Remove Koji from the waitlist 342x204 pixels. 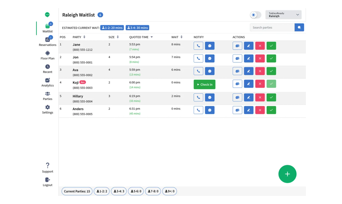(260, 84)
